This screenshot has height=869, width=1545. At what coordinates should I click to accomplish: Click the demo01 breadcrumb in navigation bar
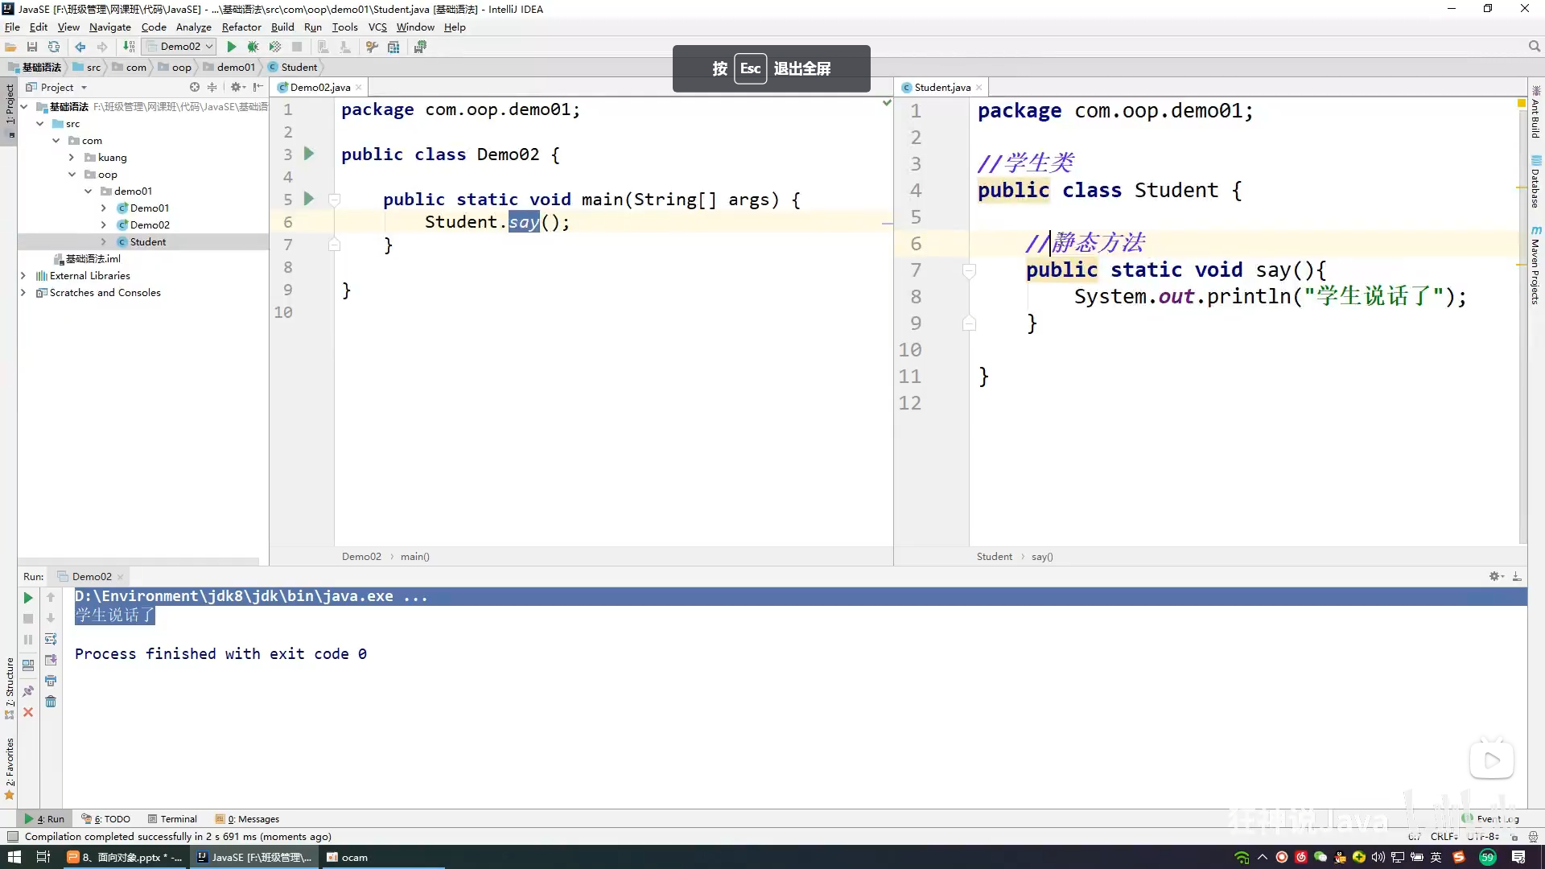[x=235, y=68]
